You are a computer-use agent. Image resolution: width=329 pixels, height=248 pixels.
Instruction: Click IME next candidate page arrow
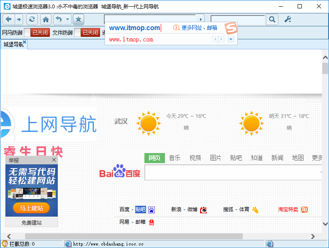[221, 39]
